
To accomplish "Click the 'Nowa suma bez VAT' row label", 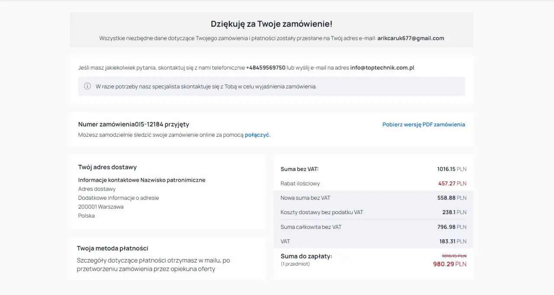I will (x=305, y=198).
